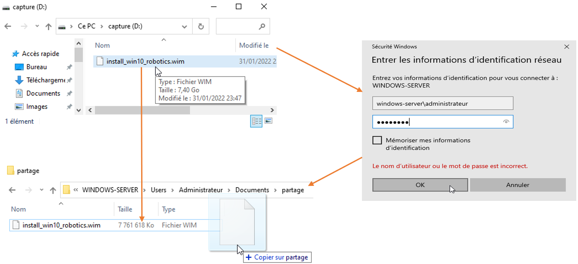Screen dimensions: 578x264
Task: Open recent locations dropdown in capture window
Action: pyautogui.click(x=37, y=27)
